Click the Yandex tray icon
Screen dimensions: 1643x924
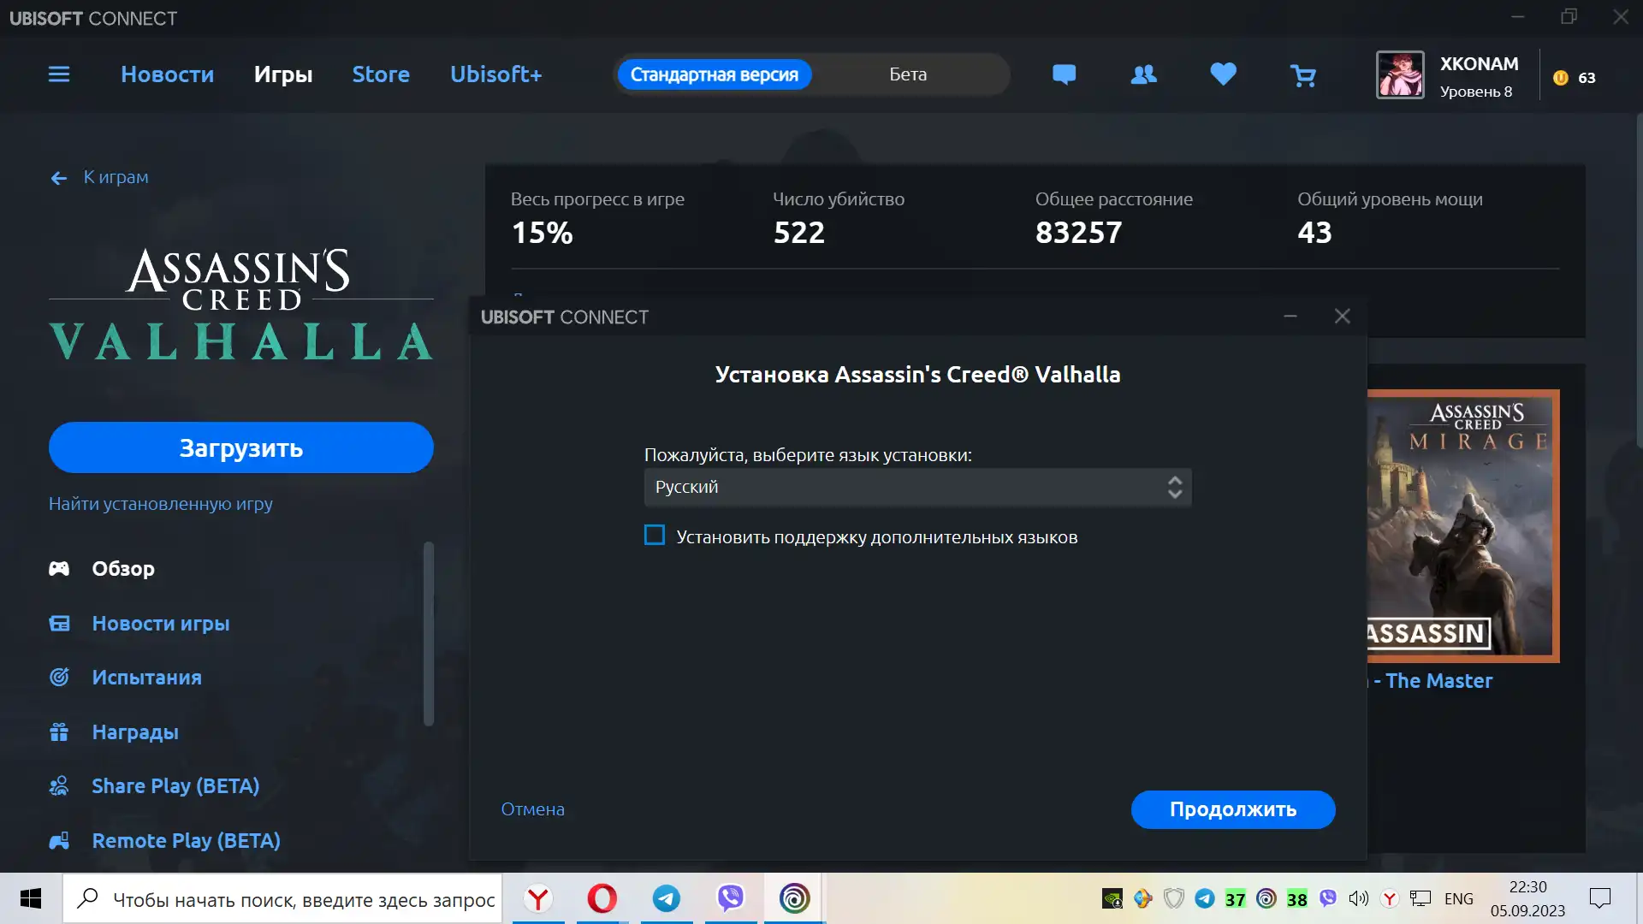click(1390, 898)
